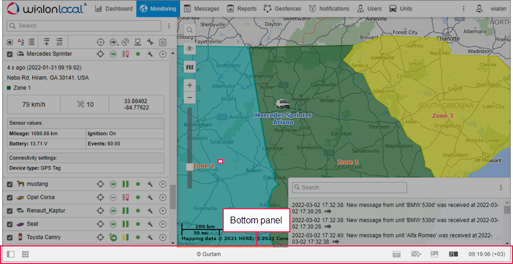
Task: Switch to the Messages tab
Action: point(202,8)
